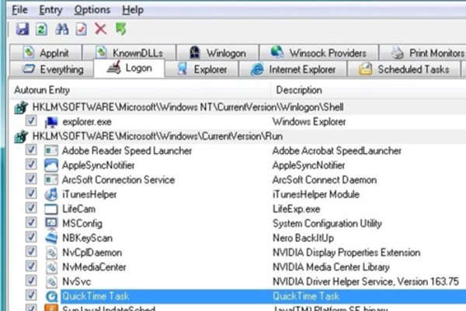Viewport: 466px width, 311px height.
Task: Select the 'Adobe Acrobat SpeedLauncher' description
Action: click(x=337, y=151)
